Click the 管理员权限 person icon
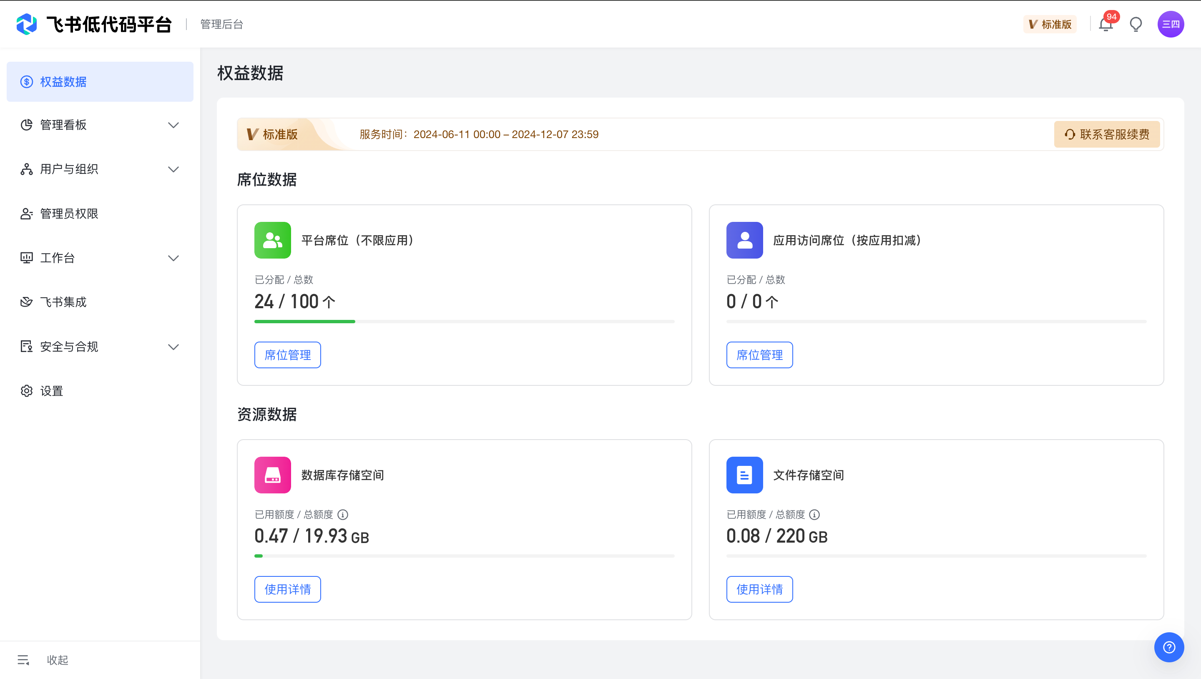Viewport: 1201px width, 679px height. tap(27, 214)
